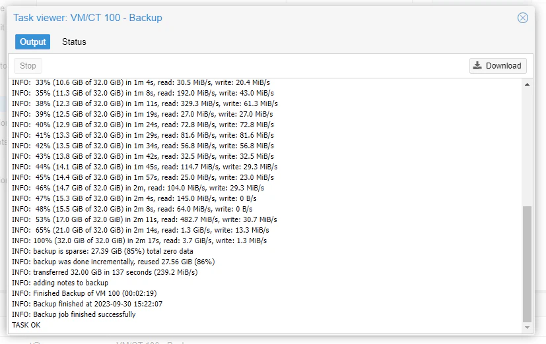The height and width of the screenshot is (344, 546).
Task: Click the scrollbar down arrow
Action: pyautogui.click(x=528, y=328)
